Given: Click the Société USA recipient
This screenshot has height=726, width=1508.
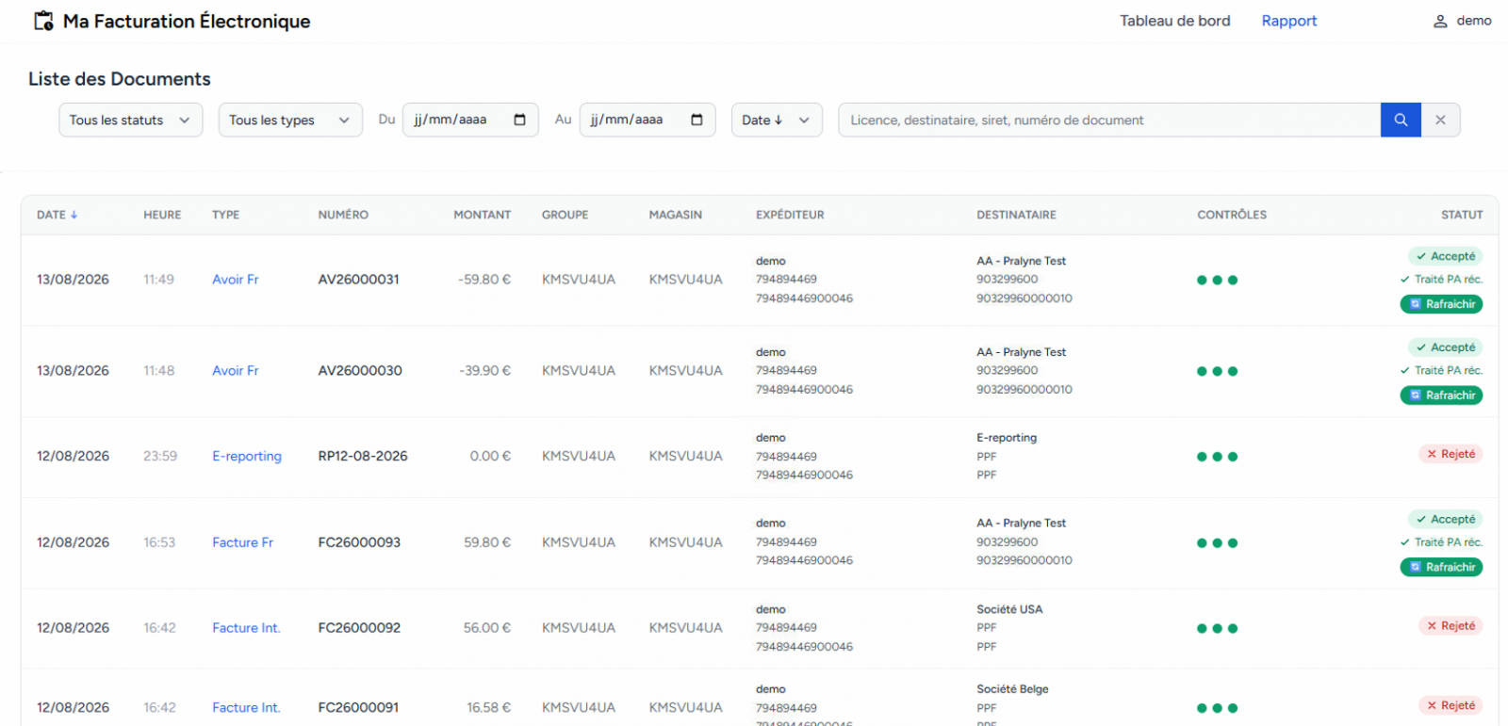Looking at the screenshot, I should coord(1009,609).
